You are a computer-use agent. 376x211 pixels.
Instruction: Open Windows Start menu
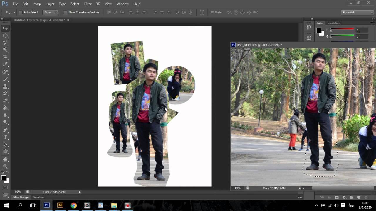[6, 205]
